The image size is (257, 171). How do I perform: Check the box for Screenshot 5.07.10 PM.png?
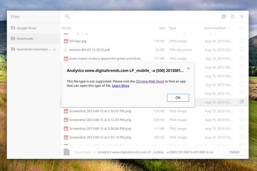[x=241, y=137]
